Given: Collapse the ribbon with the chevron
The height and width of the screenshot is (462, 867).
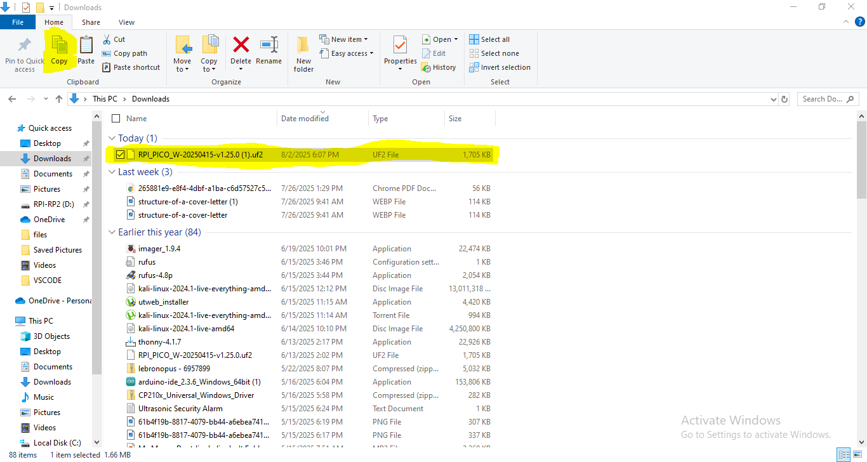Looking at the screenshot, I should 845,22.
